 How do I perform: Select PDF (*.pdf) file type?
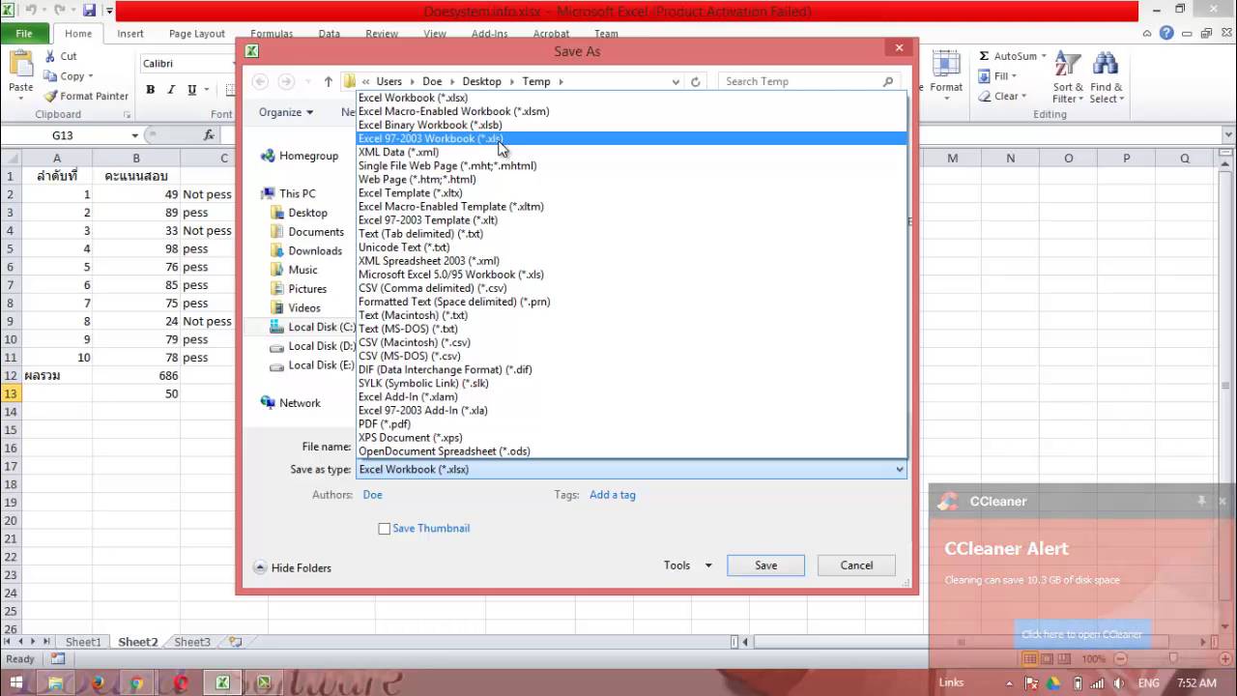(x=632, y=423)
